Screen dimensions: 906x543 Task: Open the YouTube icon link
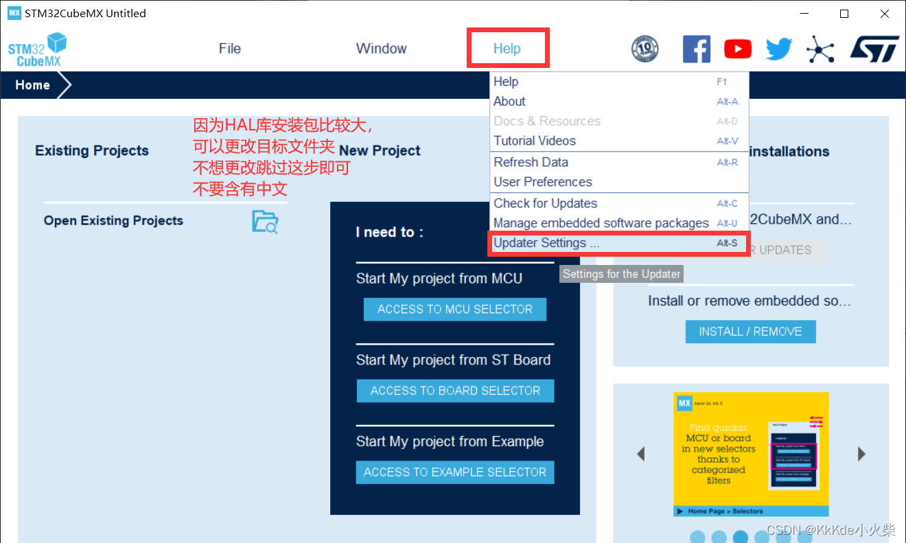tap(738, 49)
